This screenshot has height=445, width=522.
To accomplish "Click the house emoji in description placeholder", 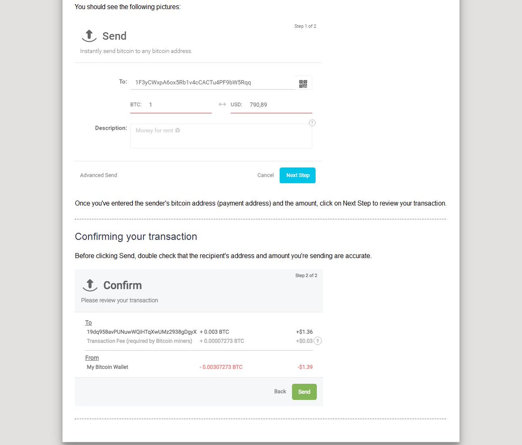I will point(177,130).
